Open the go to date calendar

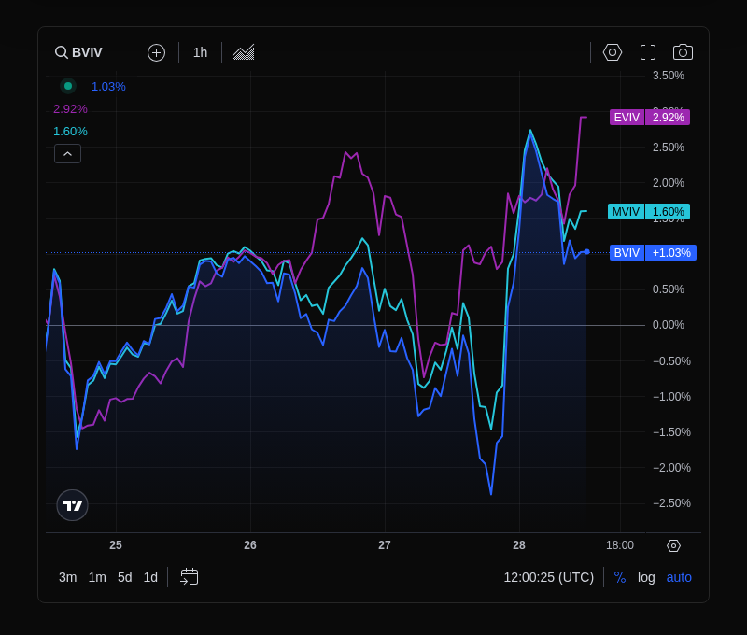[190, 577]
